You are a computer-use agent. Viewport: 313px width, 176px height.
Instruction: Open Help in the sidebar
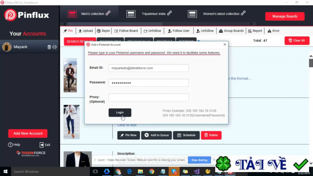coord(14,145)
